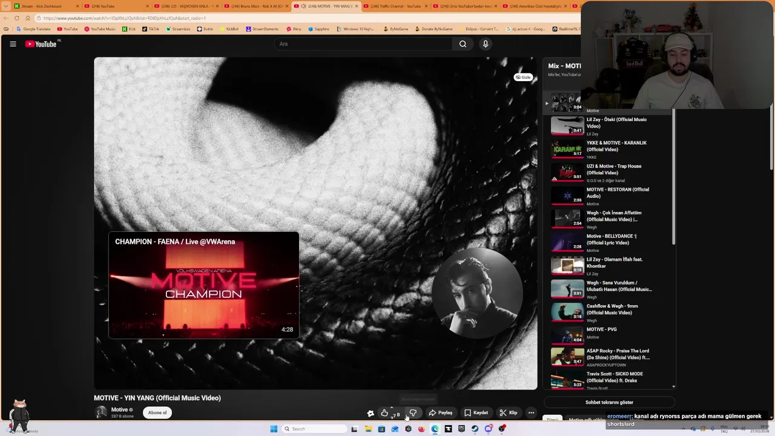Open Sapphire bookmark
This screenshot has width=775, height=436.
(318, 29)
